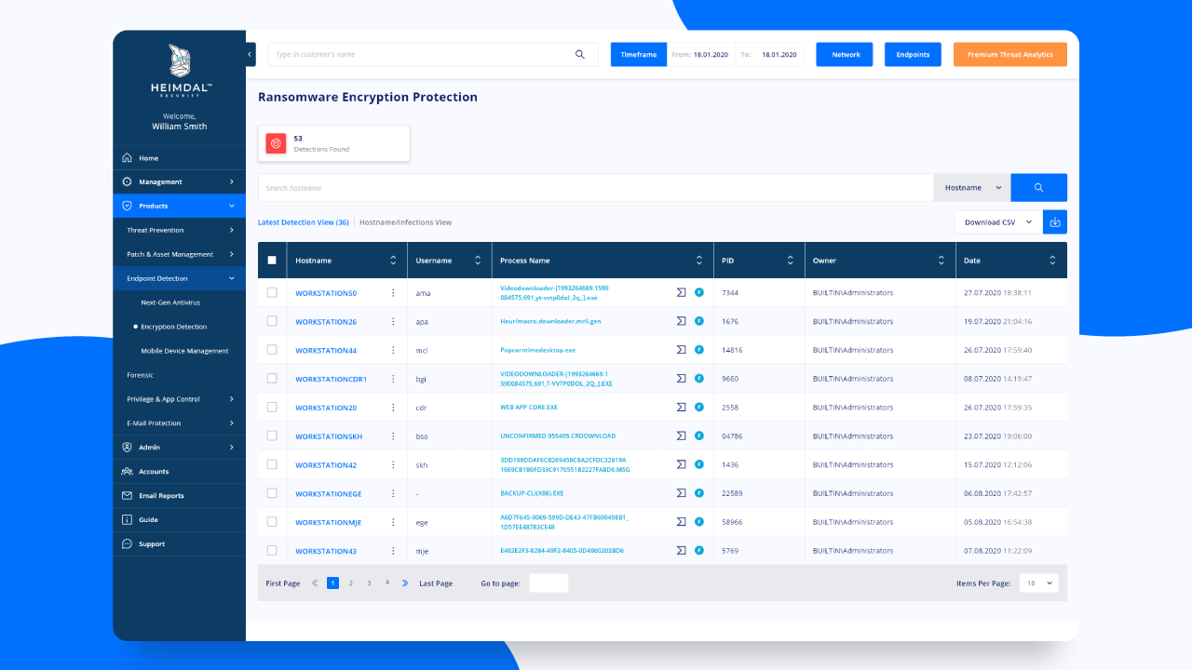This screenshot has width=1192, height=670.
Task: Advance using the double-right pagination arrow
Action: (405, 583)
